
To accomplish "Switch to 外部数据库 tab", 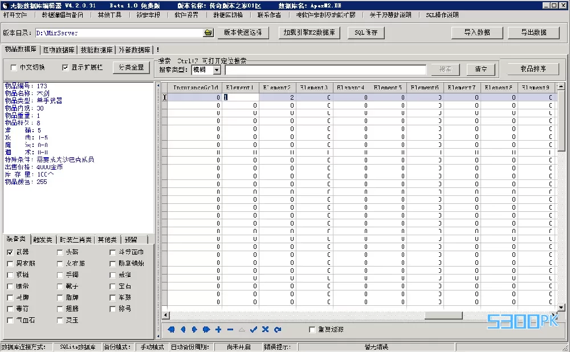I will tap(135, 50).
